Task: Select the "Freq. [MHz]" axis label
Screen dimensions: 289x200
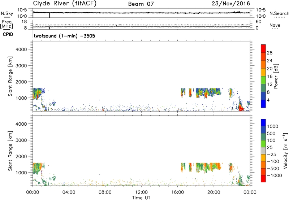Action: (7, 24)
